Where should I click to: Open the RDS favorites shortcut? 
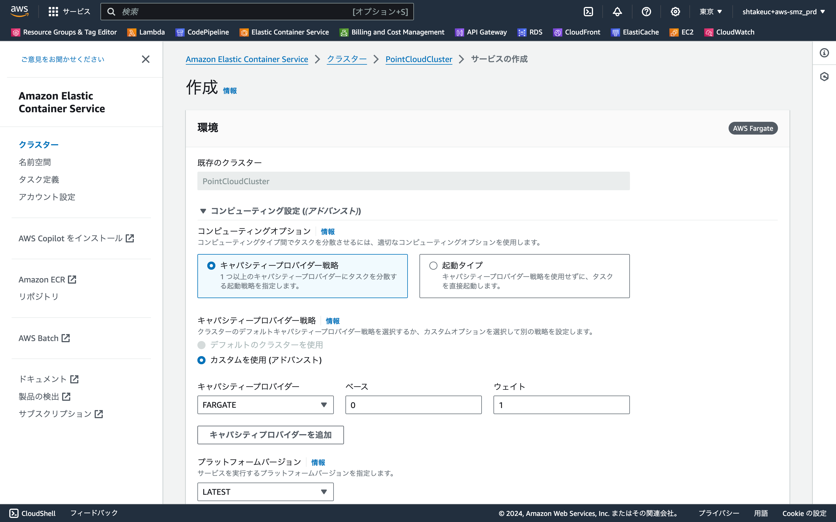tap(530, 32)
